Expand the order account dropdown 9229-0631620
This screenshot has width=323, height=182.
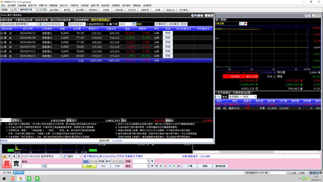pyautogui.click(x=60, y=156)
